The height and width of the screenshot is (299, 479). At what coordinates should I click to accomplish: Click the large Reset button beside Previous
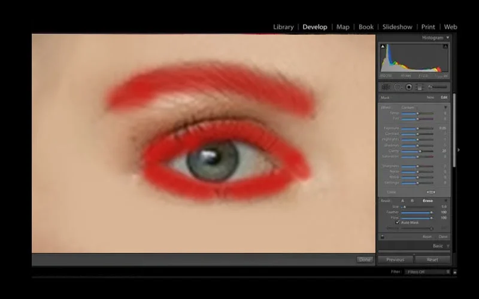click(x=432, y=260)
